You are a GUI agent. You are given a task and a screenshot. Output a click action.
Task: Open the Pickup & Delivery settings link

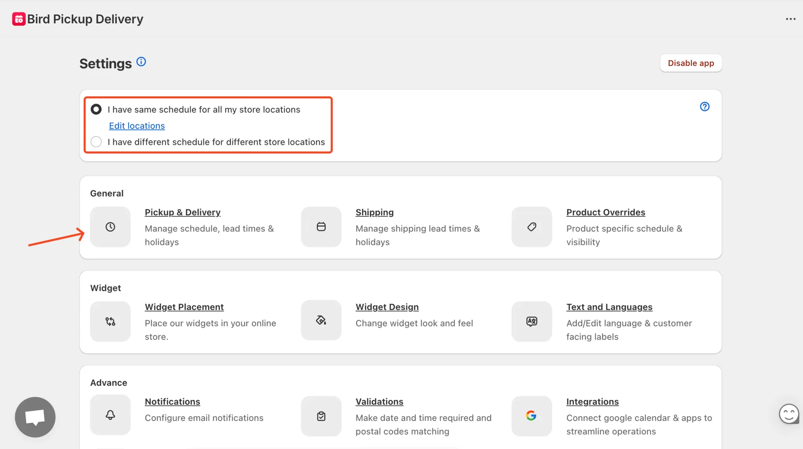[182, 212]
